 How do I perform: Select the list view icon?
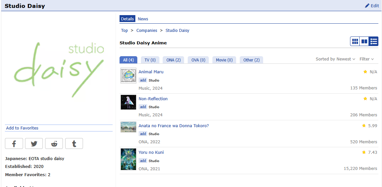pyautogui.click(x=373, y=41)
